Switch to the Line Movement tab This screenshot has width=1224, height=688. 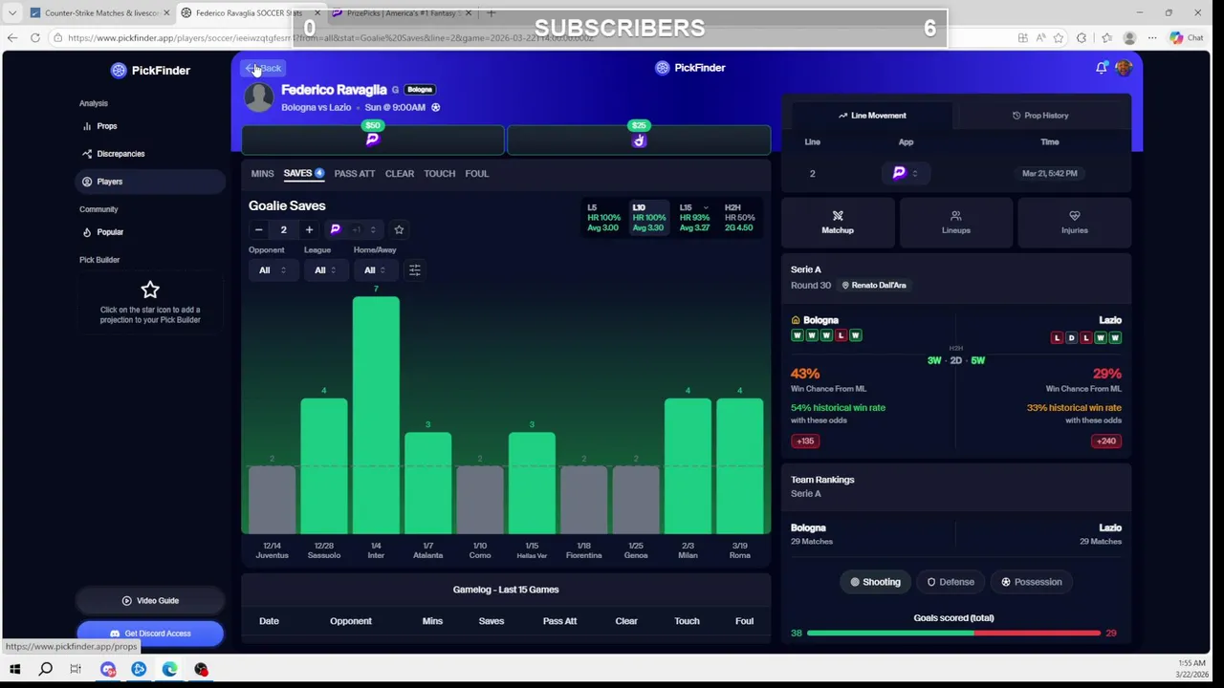click(871, 116)
